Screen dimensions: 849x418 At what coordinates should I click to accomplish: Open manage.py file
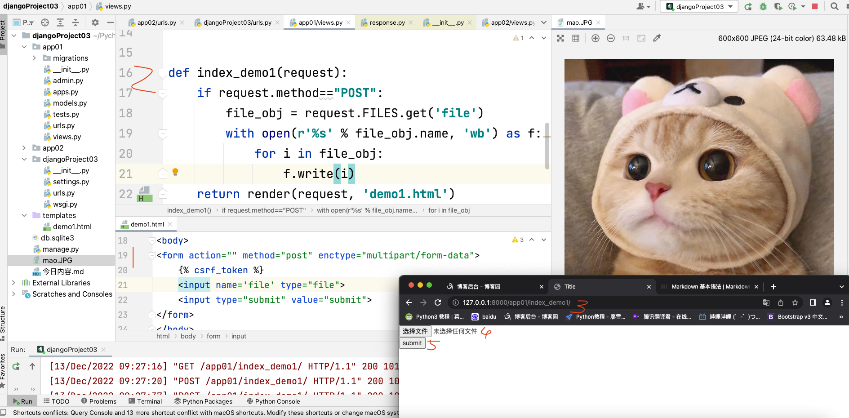(x=61, y=249)
